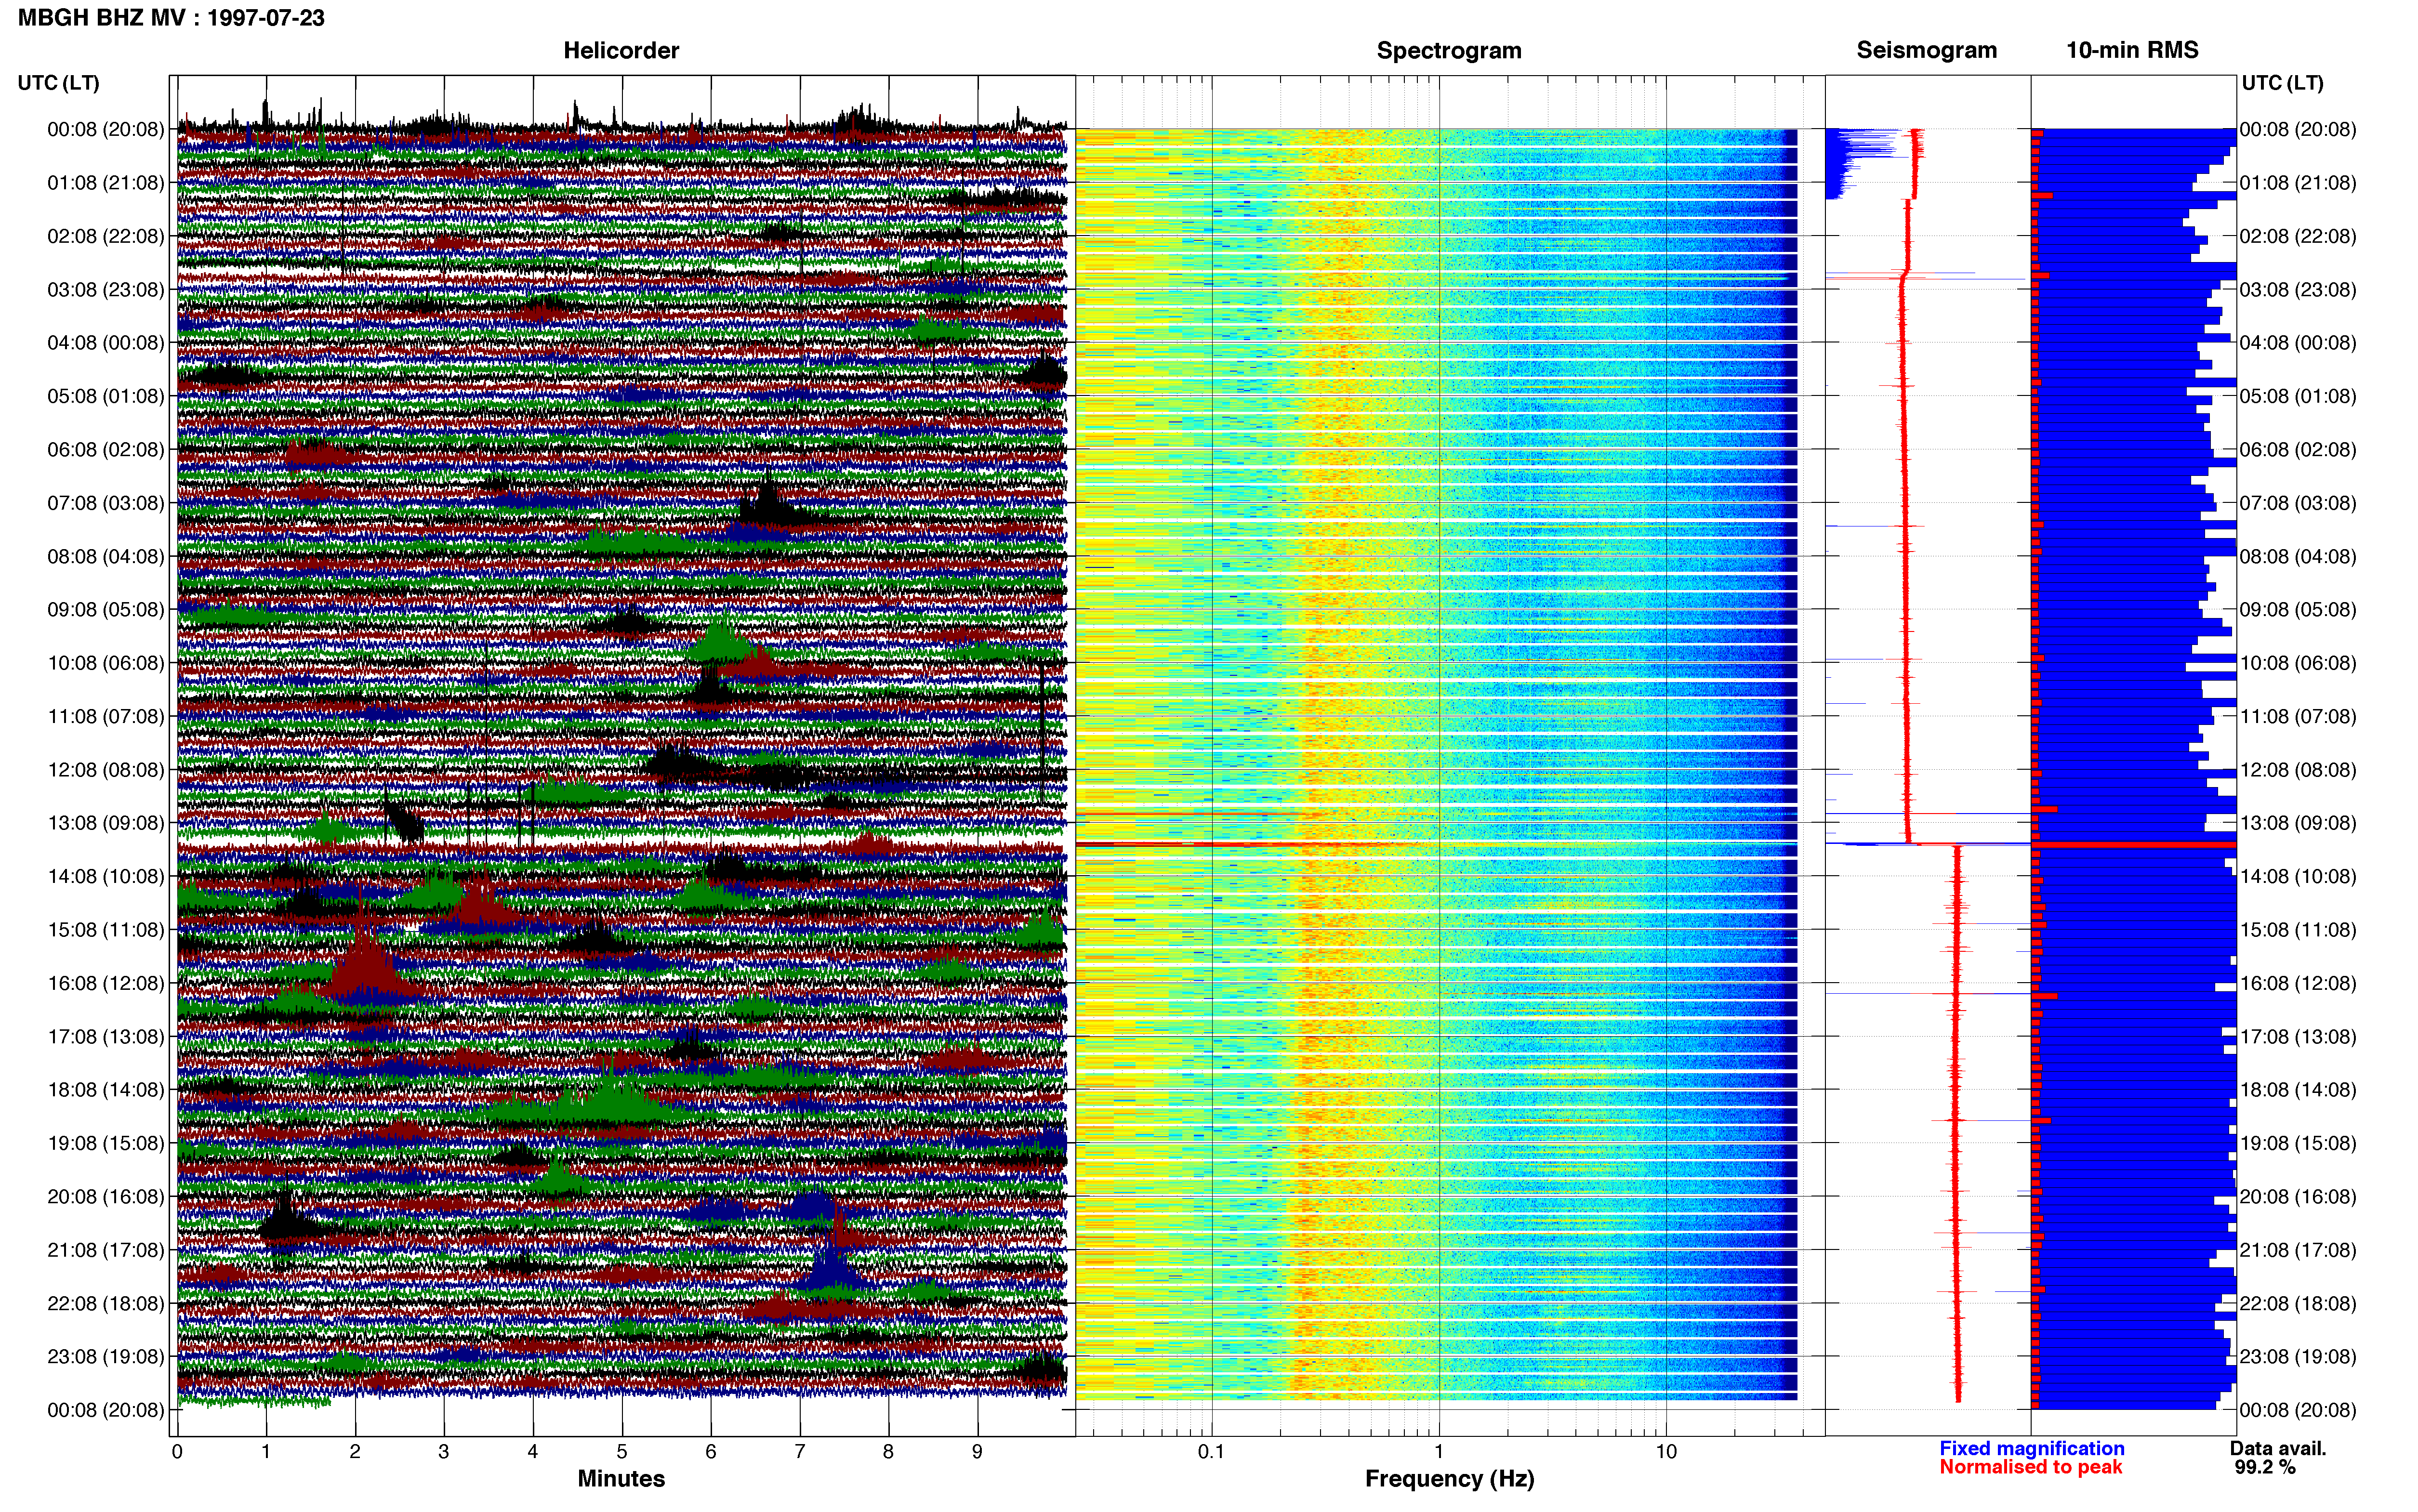
Task: Click the '9' minute tick label
Action: pyautogui.click(x=977, y=1452)
